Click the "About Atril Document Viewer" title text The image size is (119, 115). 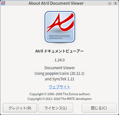[56, 3]
